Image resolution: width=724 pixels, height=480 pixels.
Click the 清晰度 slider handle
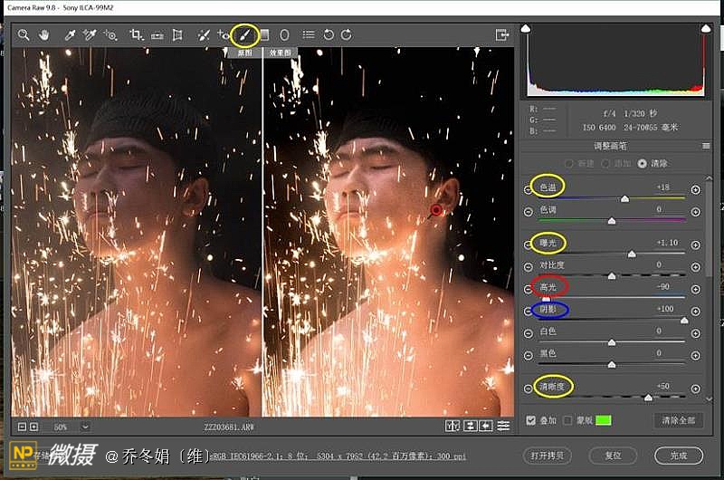pos(648,398)
